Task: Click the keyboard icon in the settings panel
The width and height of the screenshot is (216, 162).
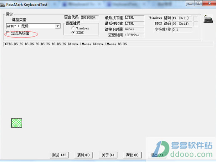Action: click(208, 19)
